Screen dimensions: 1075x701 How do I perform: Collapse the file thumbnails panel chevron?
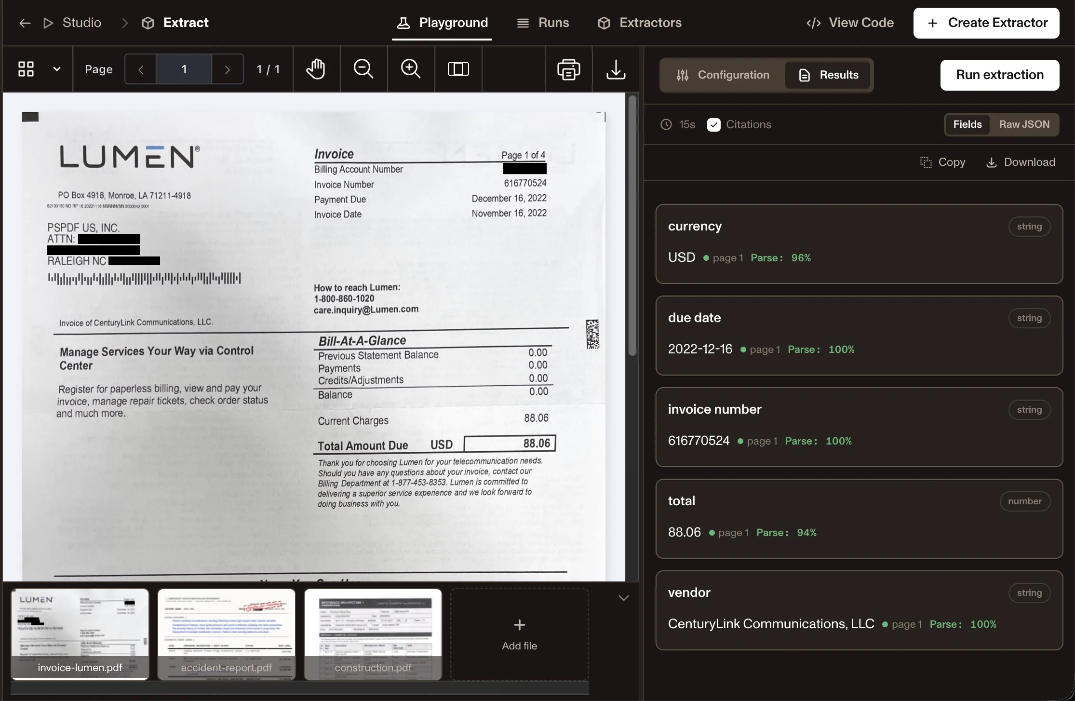pyautogui.click(x=624, y=598)
